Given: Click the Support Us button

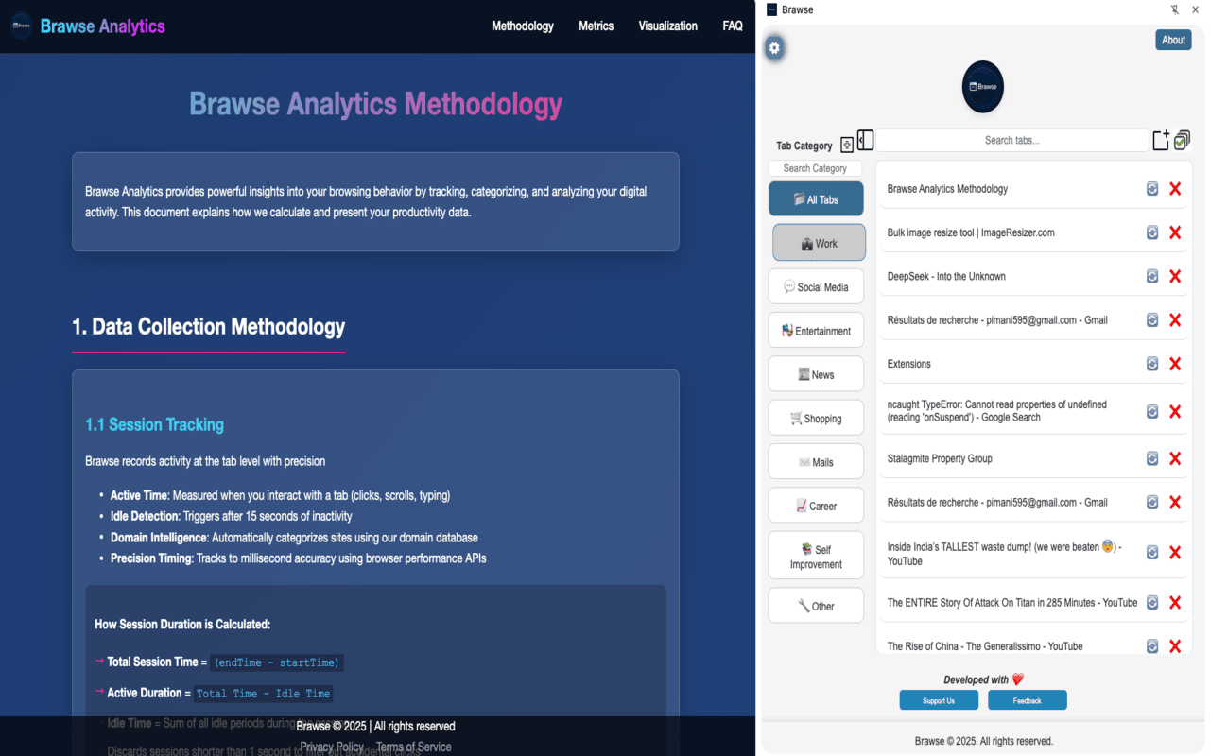Looking at the screenshot, I should [x=939, y=700].
